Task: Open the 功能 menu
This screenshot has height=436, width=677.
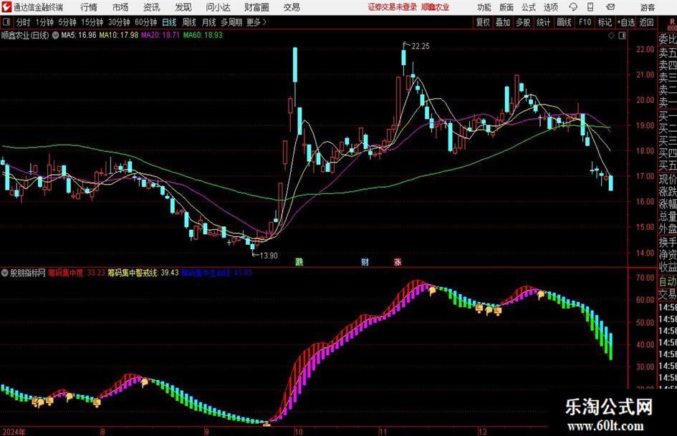Action: [484, 7]
